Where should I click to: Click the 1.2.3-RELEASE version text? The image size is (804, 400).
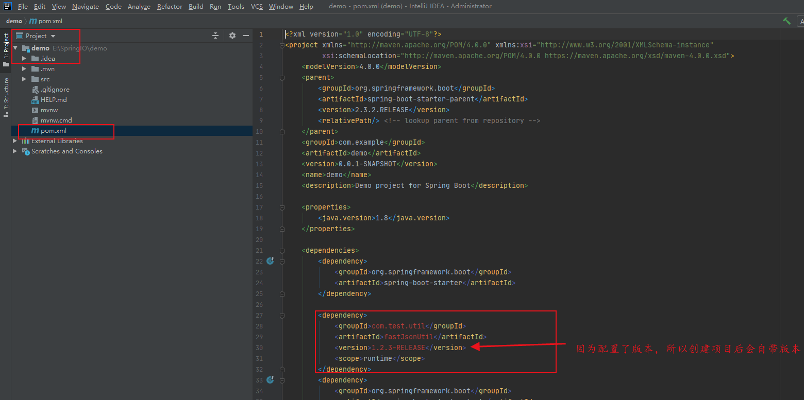pyautogui.click(x=398, y=347)
